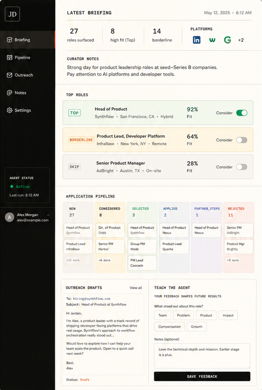Open the Senior Product Manager role card
Viewport: 262px width, 390px height.
tap(158, 167)
